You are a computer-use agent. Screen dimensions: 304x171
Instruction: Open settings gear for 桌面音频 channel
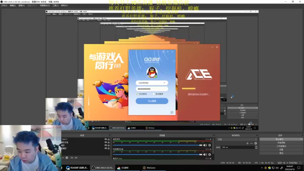tap(210, 145)
